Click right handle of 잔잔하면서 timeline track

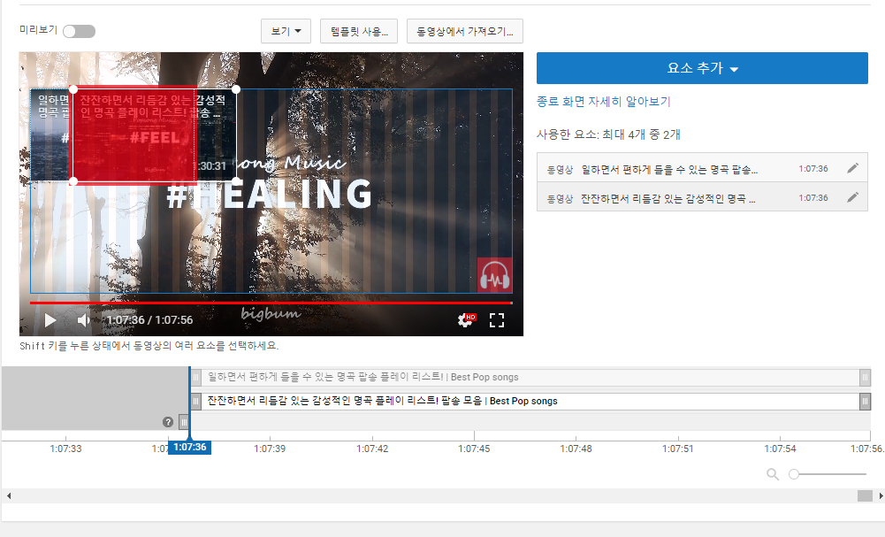coord(865,402)
